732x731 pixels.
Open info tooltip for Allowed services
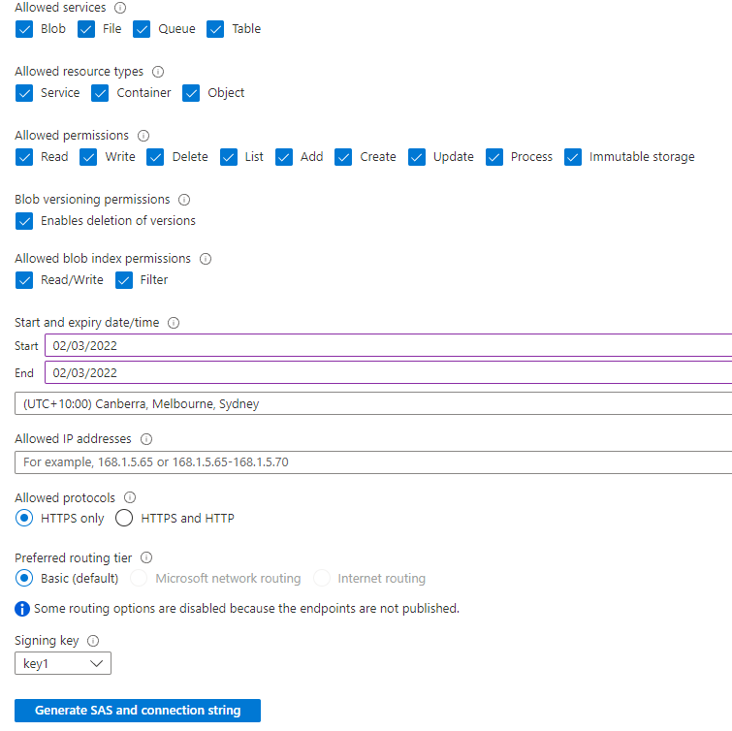[x=120, y=8]
